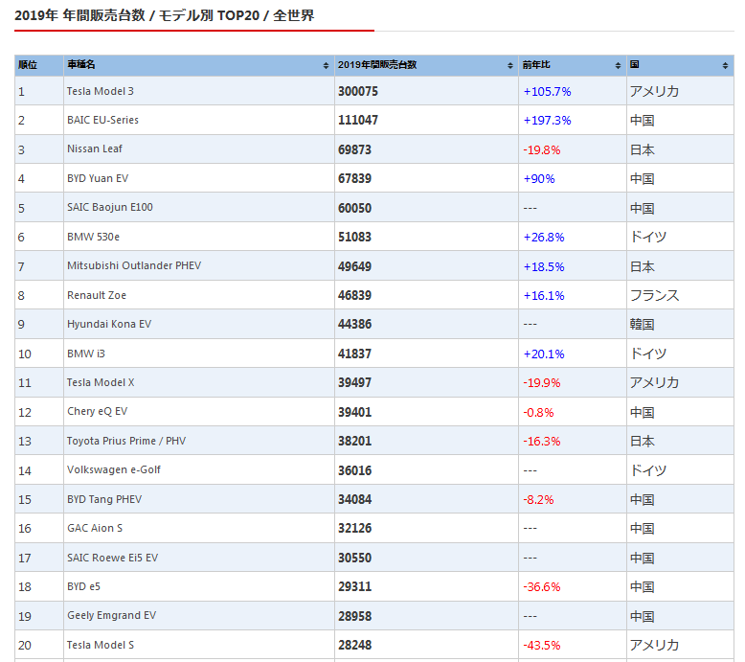745x662 pixels.
Task: Select the -19.8% change value
Action: (542, 150)
